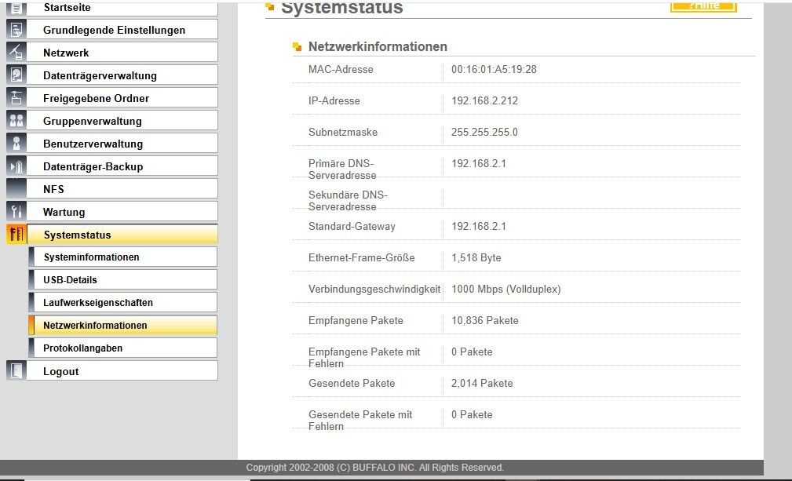Open the Netzwerk menu entry
The height and width of the screenshot is (481, 792).
122,53
